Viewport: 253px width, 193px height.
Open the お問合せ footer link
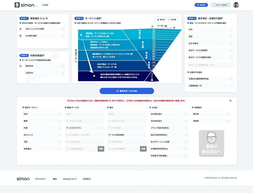pyautogui.click(x=87, y=179)
